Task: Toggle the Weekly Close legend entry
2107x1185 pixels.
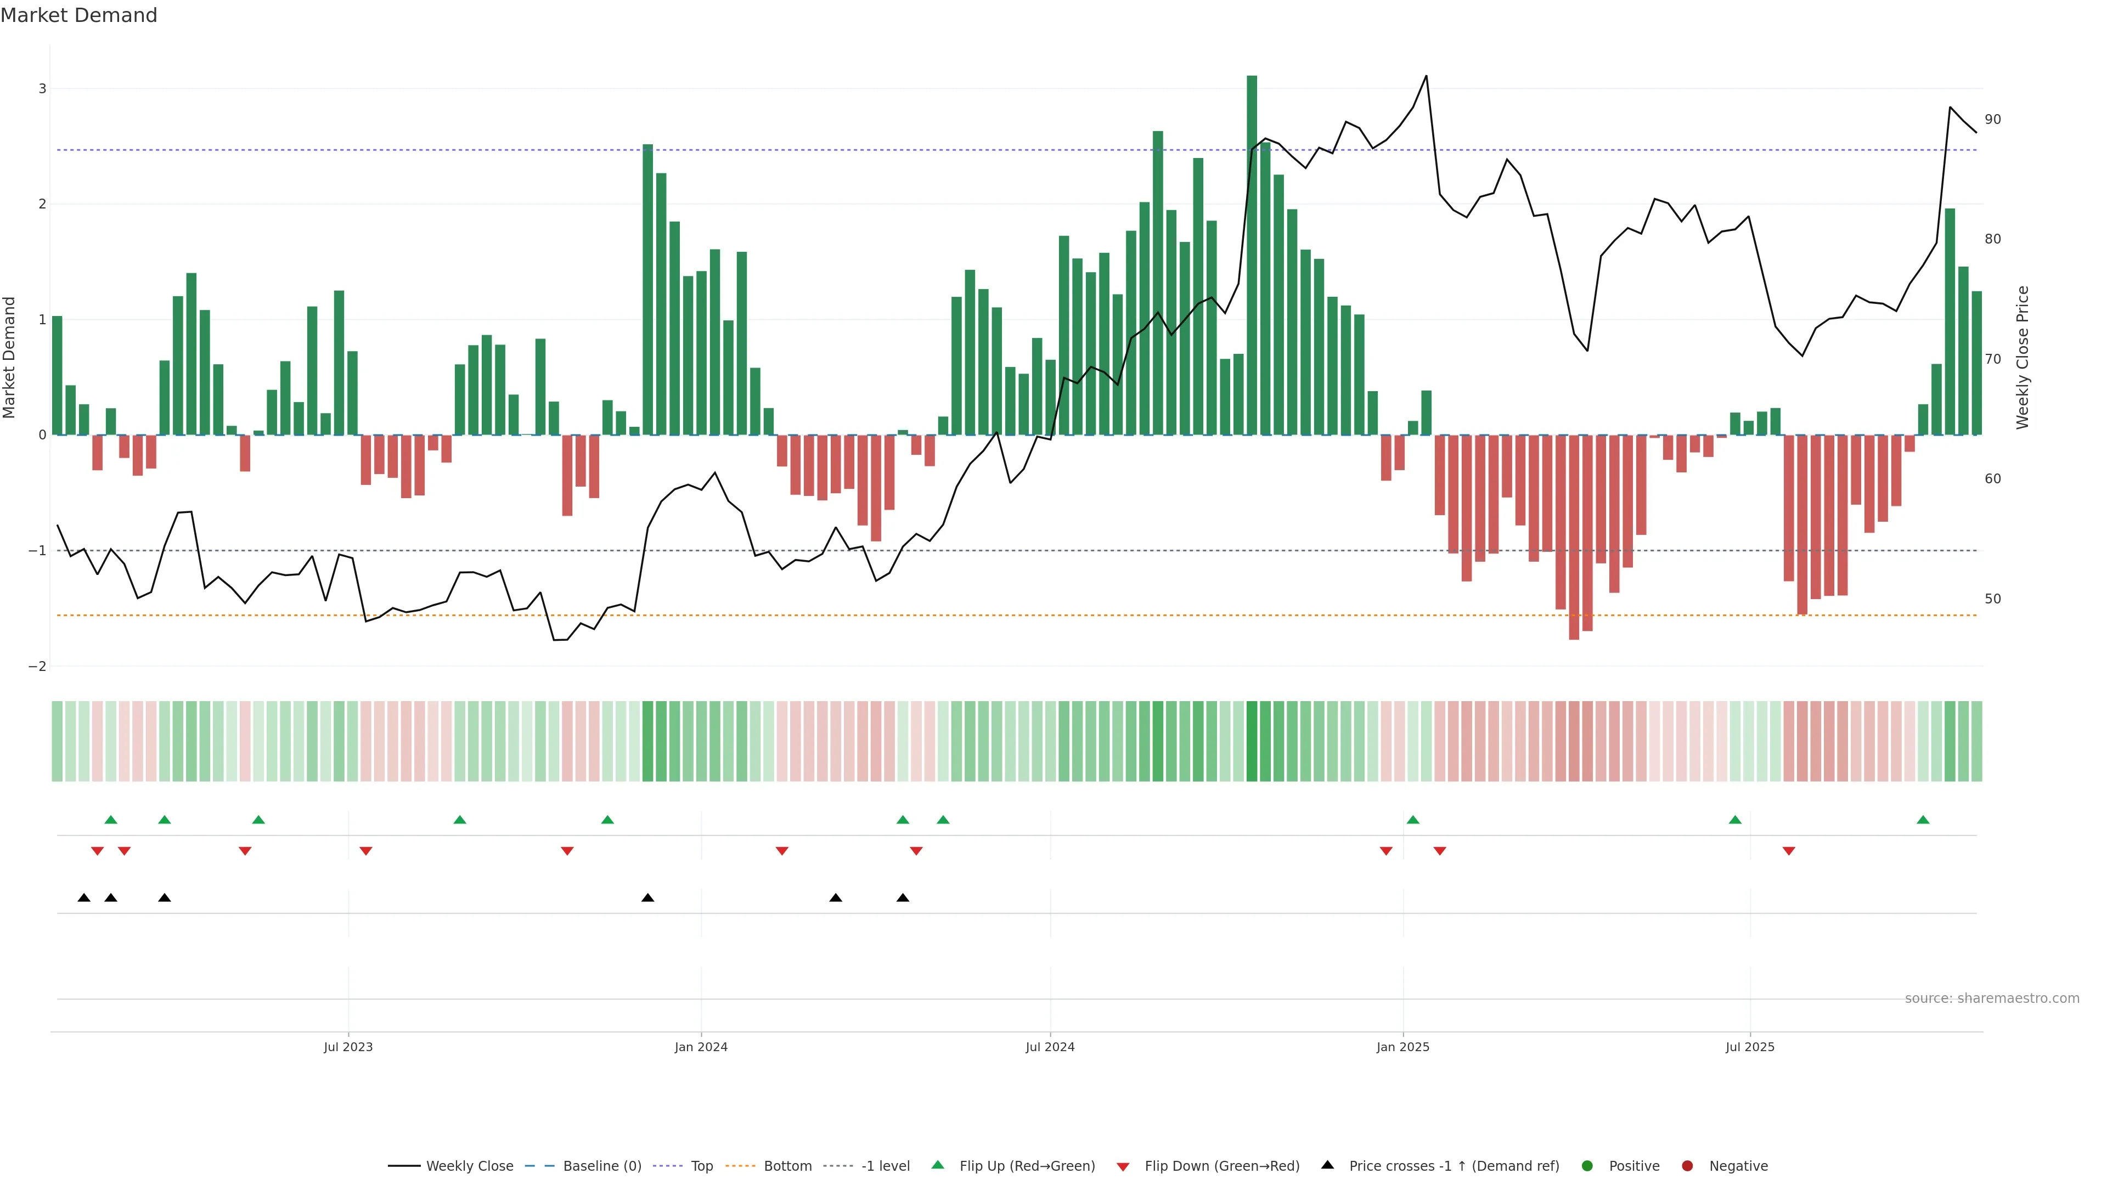Action: (x=470, y=1165)
